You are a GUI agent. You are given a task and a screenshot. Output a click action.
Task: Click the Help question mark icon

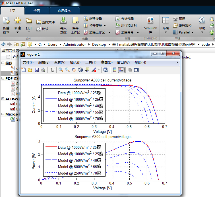pos(202,20)
